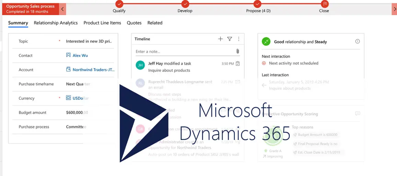Open the Product Line Items tab
The width and height of the screenshot is (397, 176).
pyautogui.click(x=102, y=23)
